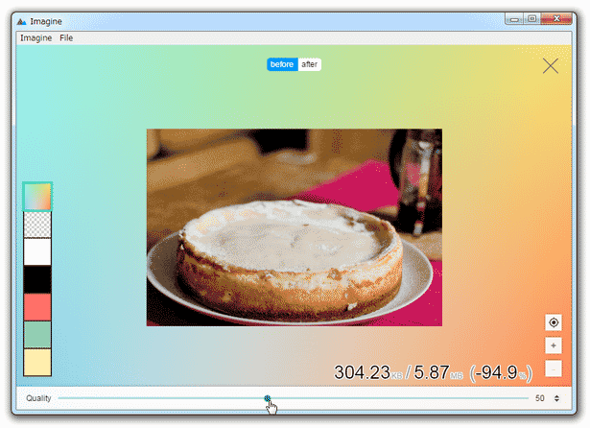Open the Imagine menu

(36, 38)
